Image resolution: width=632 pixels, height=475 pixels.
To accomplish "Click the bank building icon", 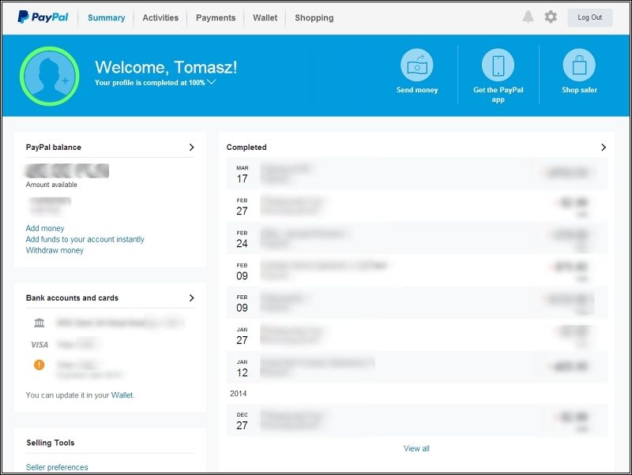I will 39,323.
